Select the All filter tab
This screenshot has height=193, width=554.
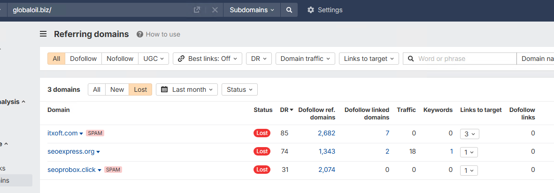[56, 59]
